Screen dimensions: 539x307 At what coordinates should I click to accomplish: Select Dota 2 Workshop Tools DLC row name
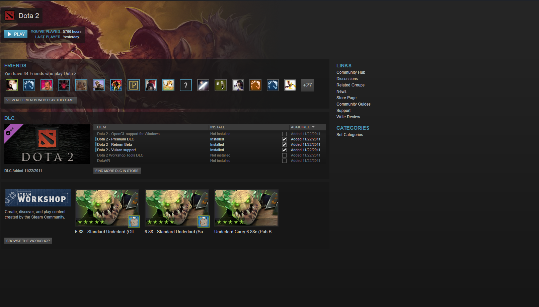coord(120,156)
